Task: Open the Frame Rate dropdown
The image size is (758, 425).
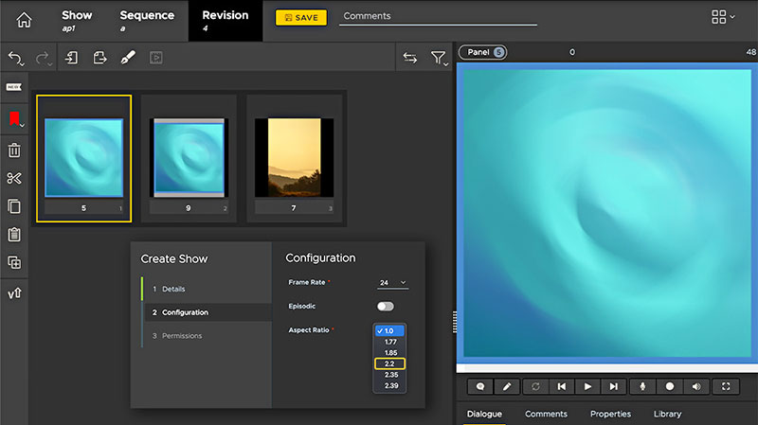Action: click(392, 282)
